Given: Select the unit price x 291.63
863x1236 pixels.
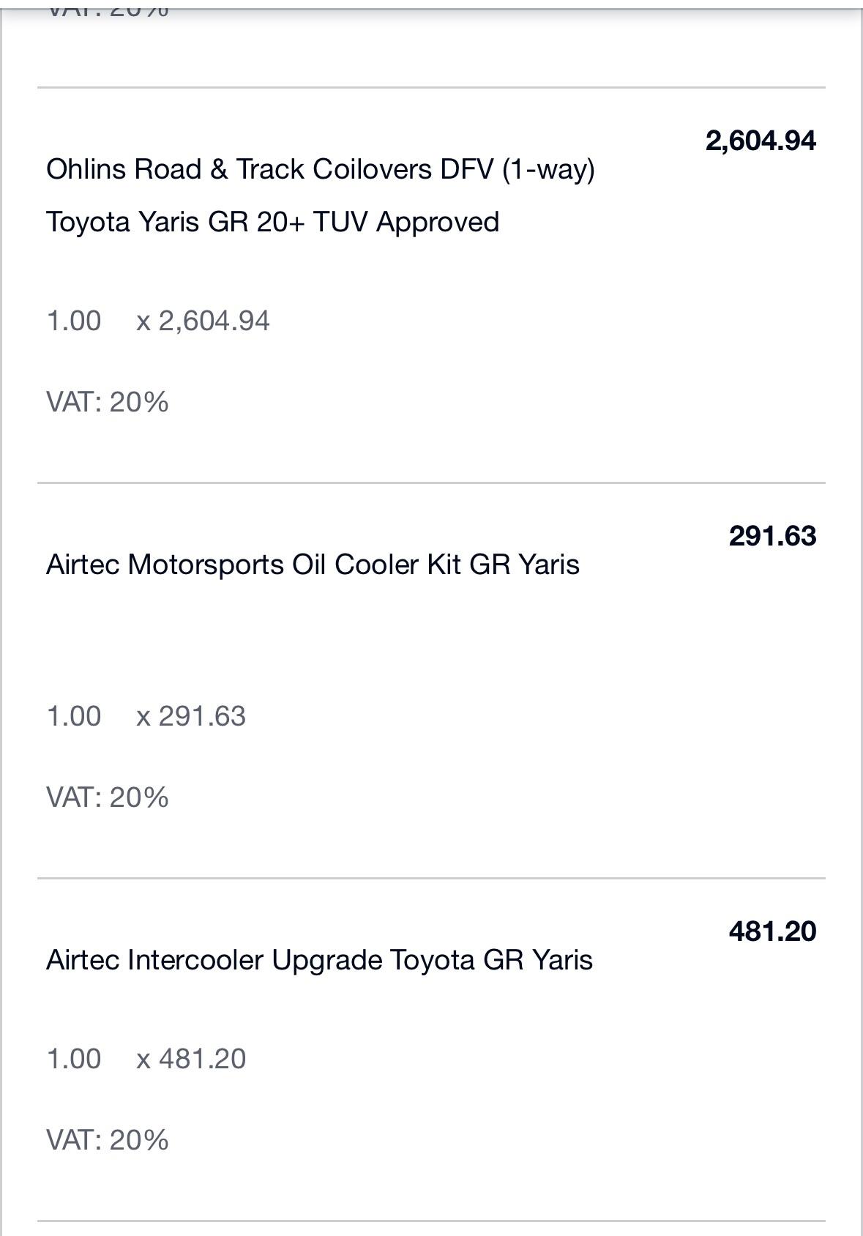Looking at the screenshot, I should point(191,716).
